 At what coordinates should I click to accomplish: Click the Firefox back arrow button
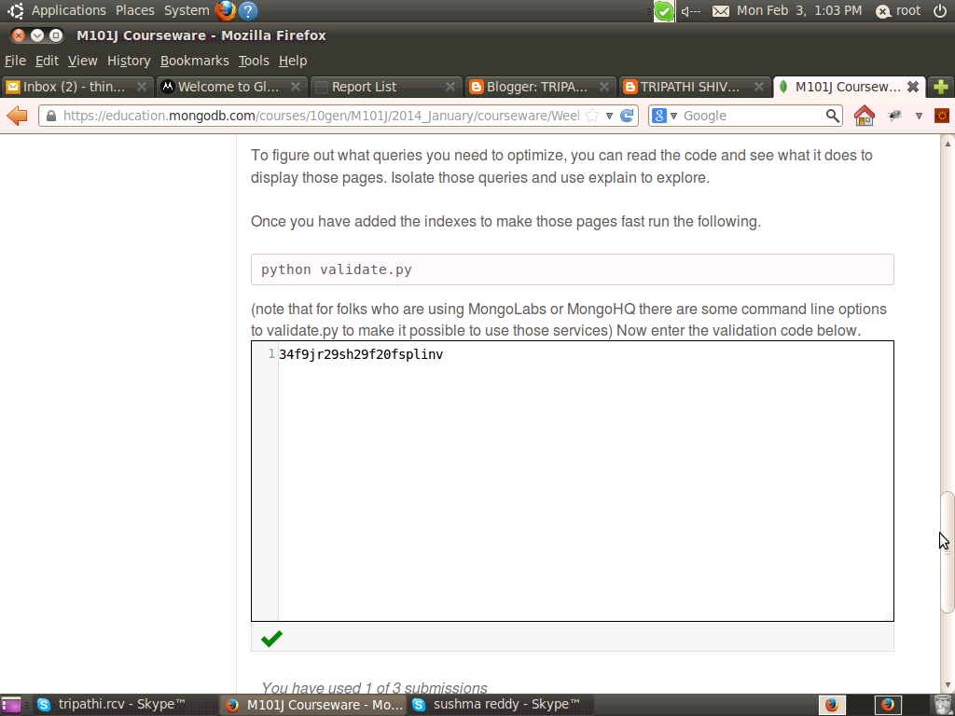(17, 115)
